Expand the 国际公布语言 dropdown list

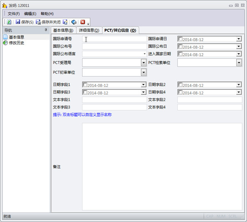pyautogui.click(x=144, y=54)
